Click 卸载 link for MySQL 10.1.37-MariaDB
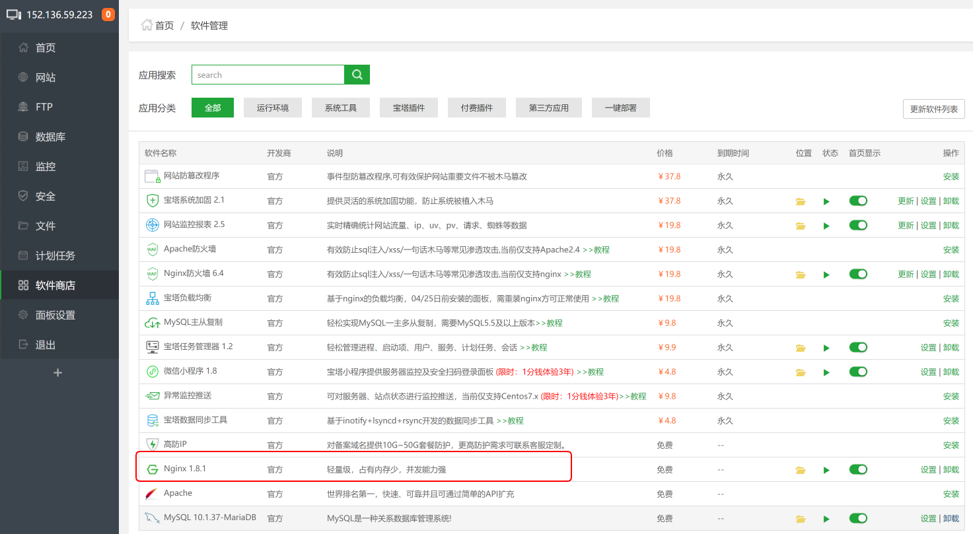Screen dimensions: 973x534 (951, 519)
